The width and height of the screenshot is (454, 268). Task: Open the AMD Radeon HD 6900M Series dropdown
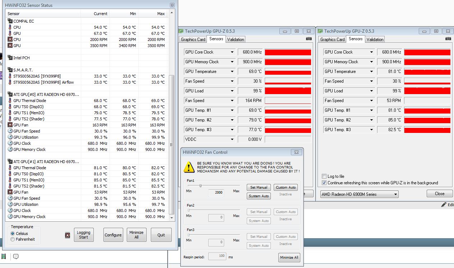(x=360, y=194)
